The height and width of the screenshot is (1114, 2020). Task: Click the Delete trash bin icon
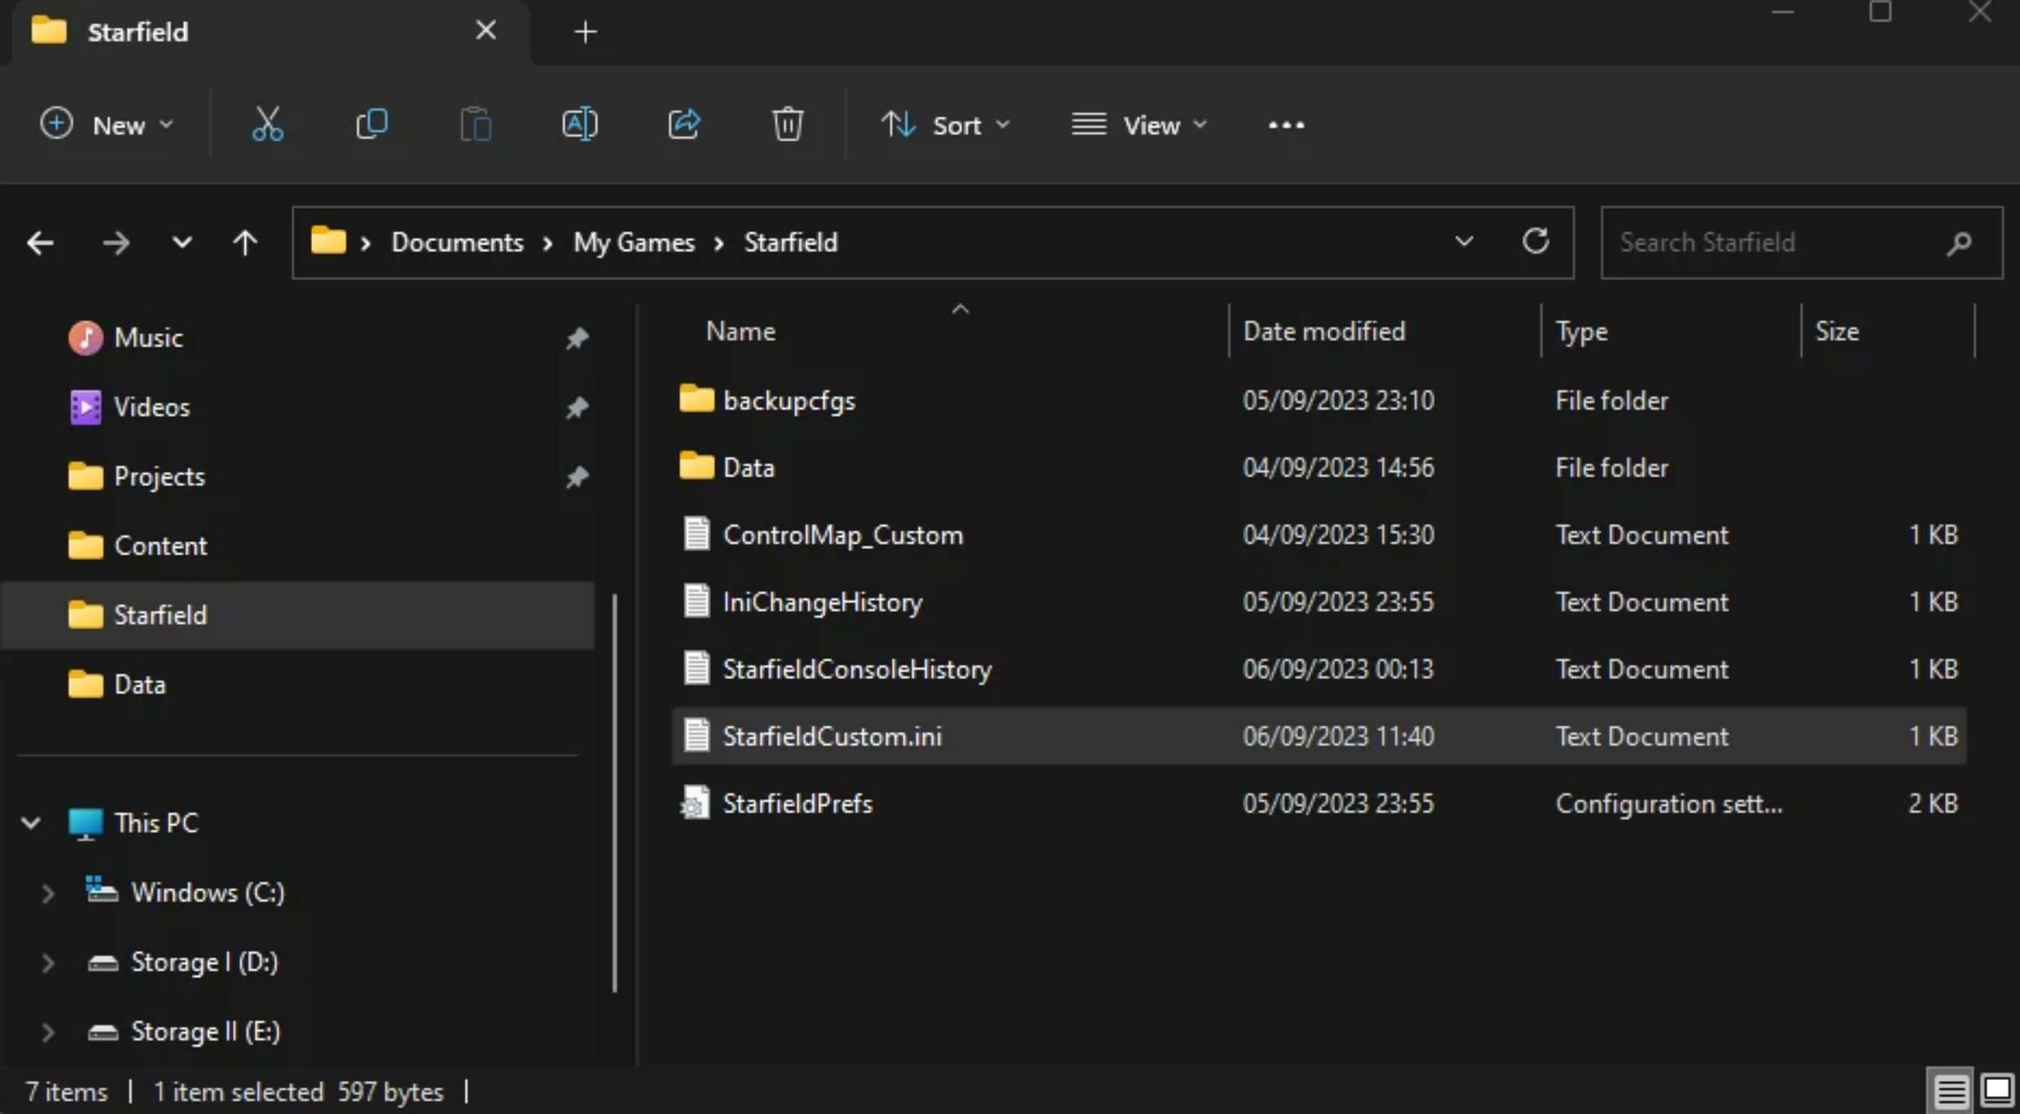[x=787, y=125]
